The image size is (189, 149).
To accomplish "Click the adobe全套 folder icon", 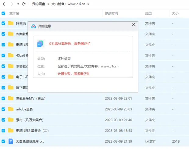I will (x=11, y=109).
